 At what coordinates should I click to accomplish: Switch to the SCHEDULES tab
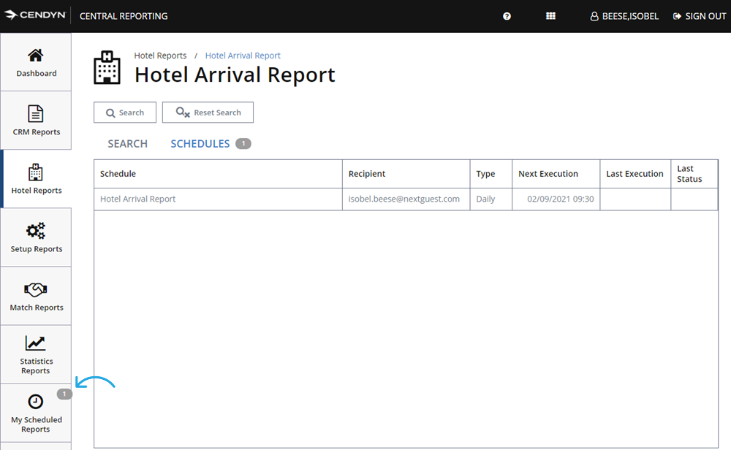[200, 143]
